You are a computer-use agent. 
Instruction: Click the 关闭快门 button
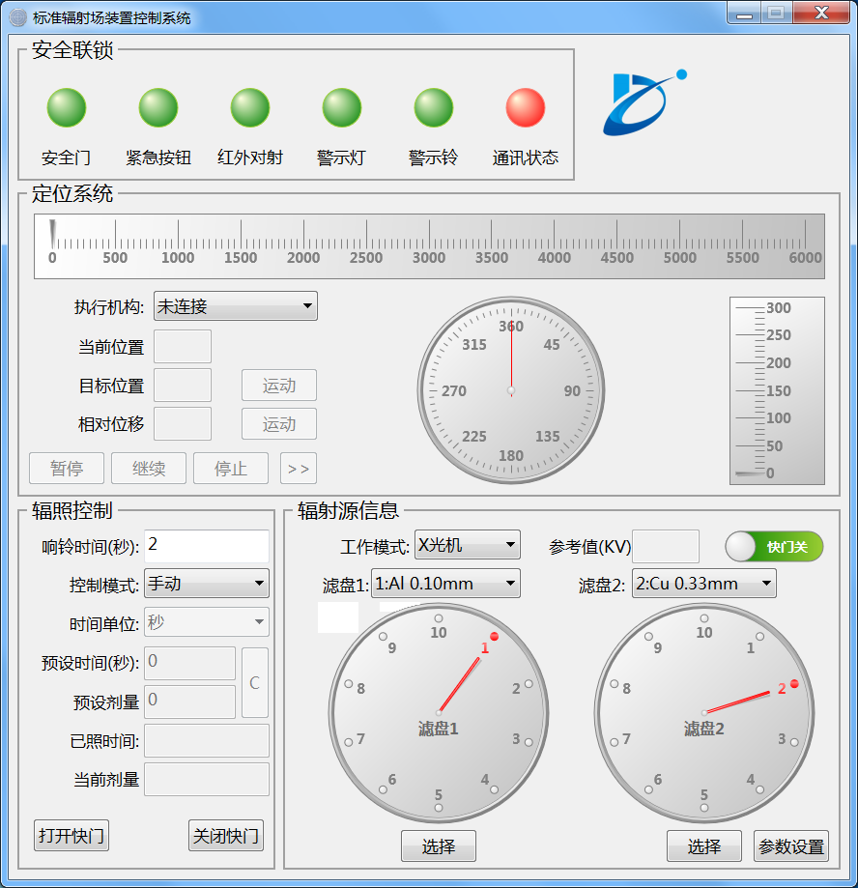(226, 835)
